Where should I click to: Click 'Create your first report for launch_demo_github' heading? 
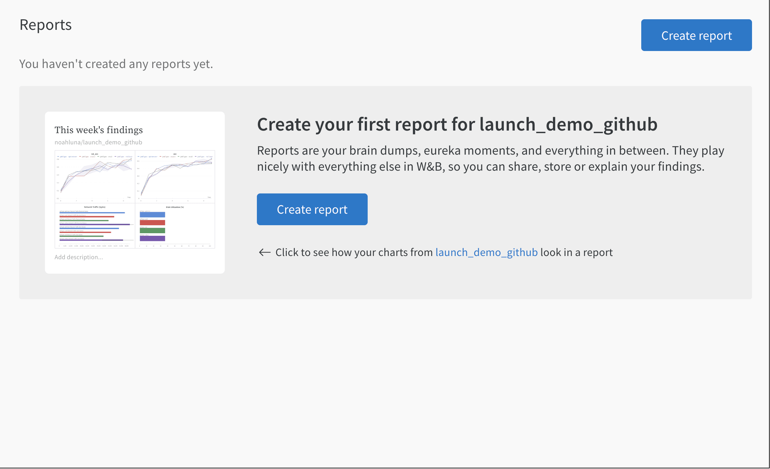pyautogui.click(x=457, y=124)
